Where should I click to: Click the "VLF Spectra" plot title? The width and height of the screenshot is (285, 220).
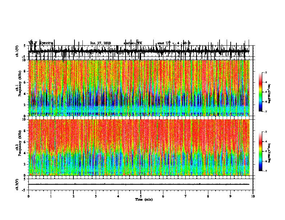(x=41, y=43)
